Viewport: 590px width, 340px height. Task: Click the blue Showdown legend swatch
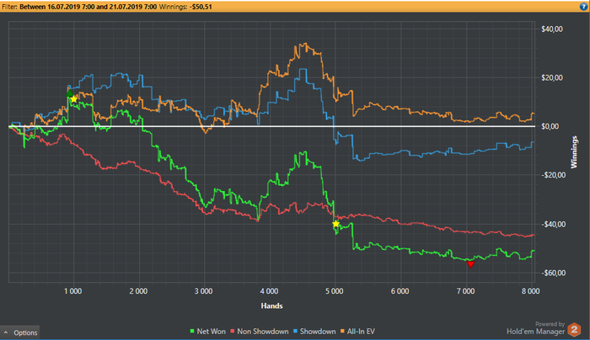295,332
